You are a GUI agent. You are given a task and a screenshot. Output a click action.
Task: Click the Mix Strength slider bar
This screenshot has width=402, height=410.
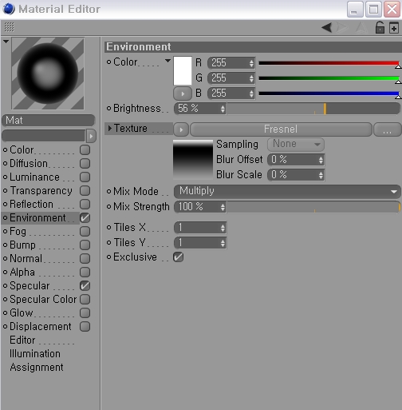point(313,207)
